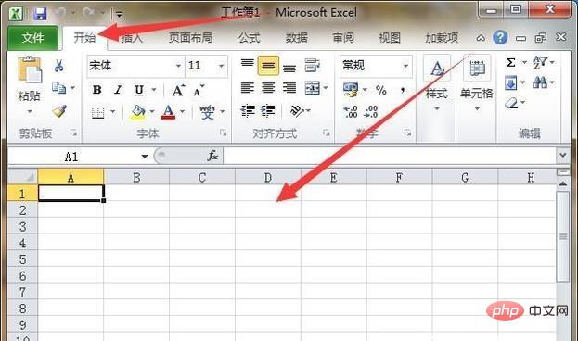Click the Increase Indent icon
This screenshot has height=341, width=578.
268,110
